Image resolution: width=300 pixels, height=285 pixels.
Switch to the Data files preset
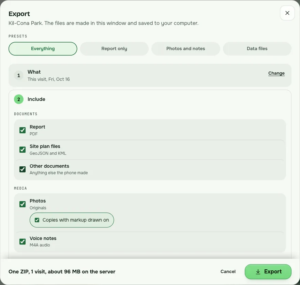tap(257, 49)
